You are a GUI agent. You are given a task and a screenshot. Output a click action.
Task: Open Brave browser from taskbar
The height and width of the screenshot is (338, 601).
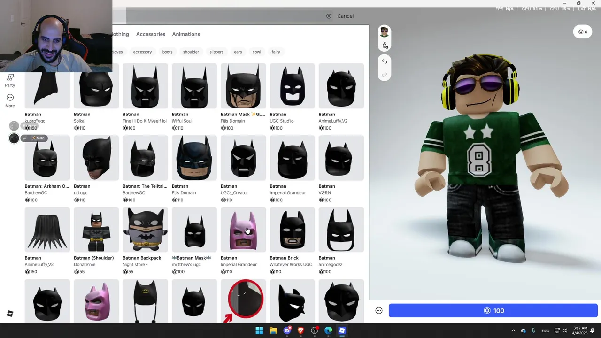[300, 330]
